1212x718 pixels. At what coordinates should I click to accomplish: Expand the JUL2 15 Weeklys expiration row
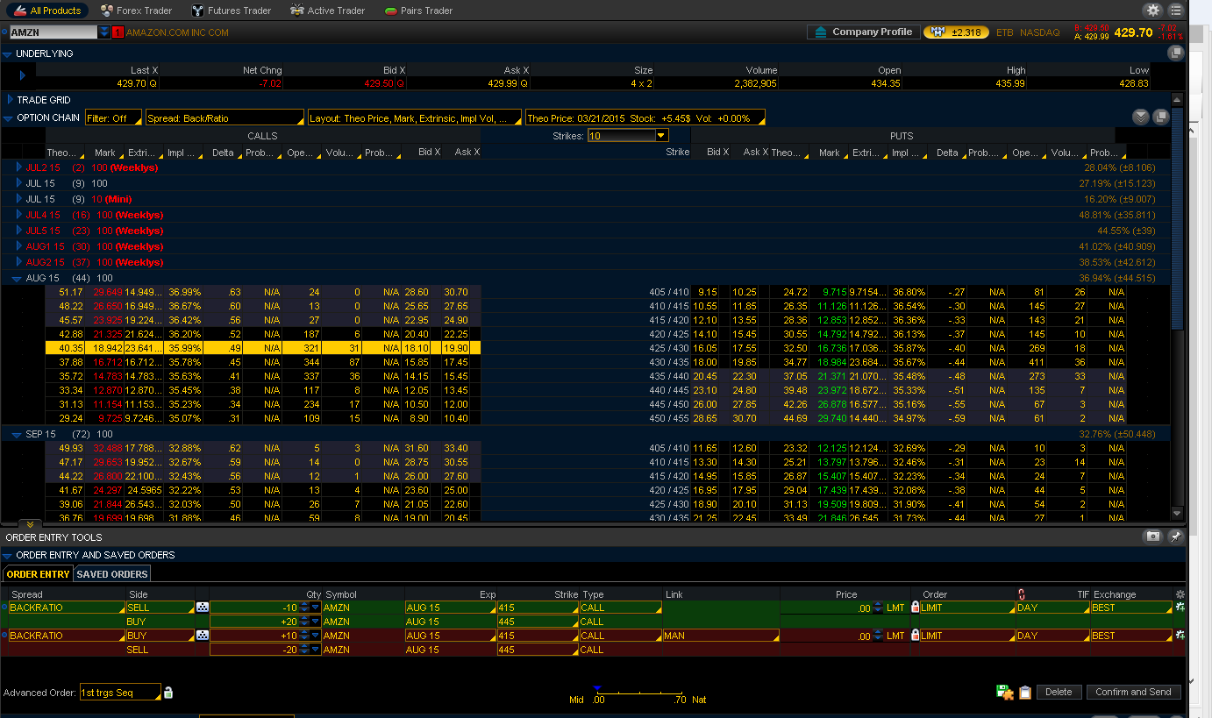(x=20, y=167)
